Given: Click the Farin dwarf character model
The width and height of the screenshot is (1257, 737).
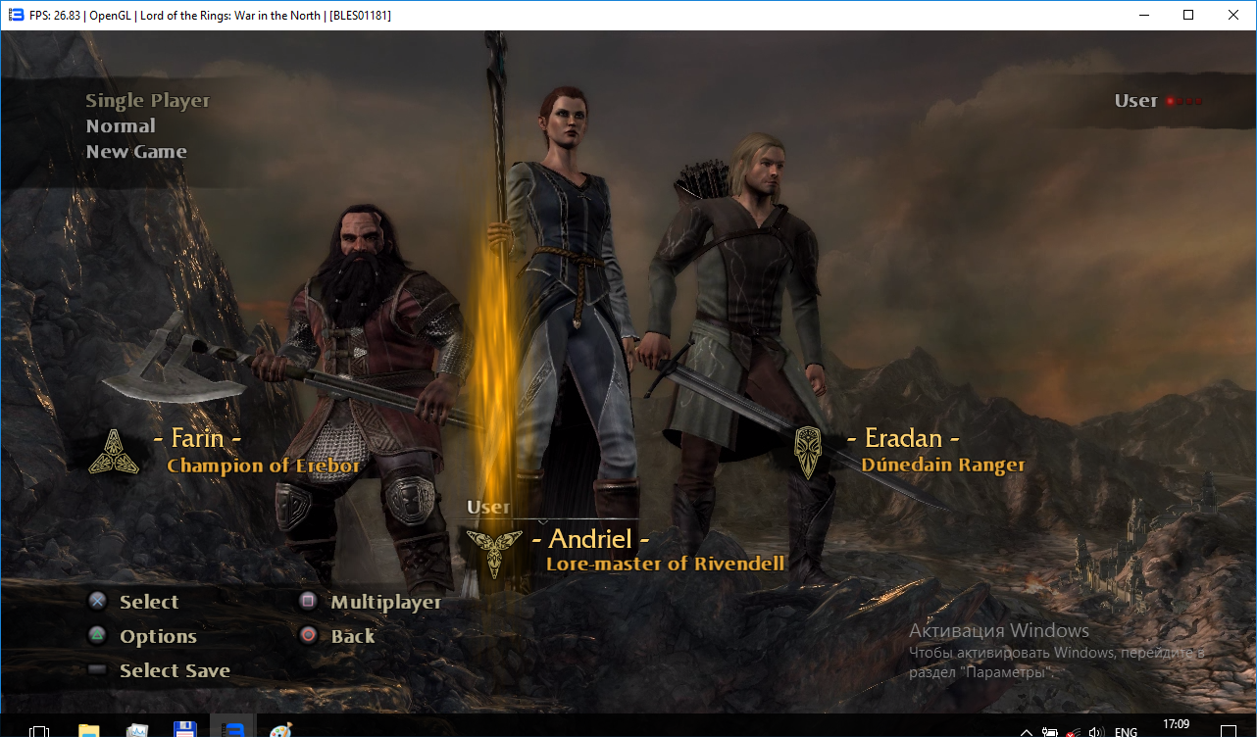Looking at the screenshot, I should click(363, 382).
